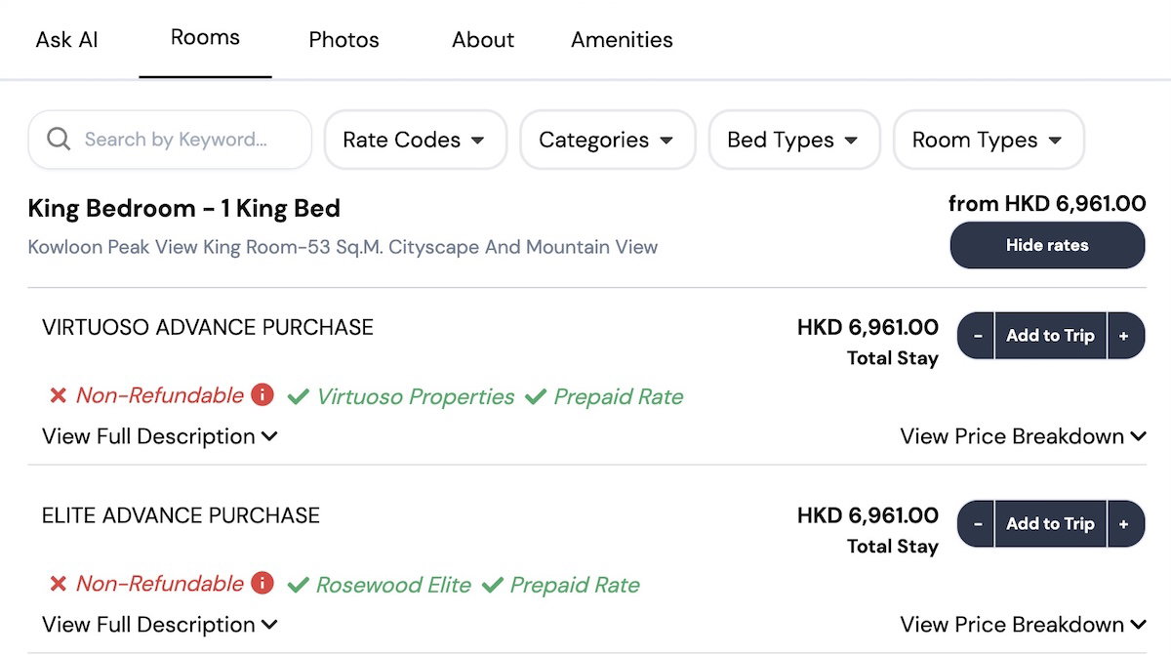
Task: Open the Rate Codes dropdown
Action: [415, 140]
